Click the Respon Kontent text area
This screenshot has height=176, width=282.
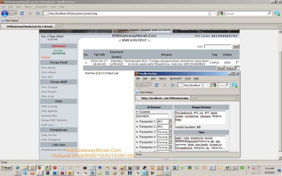tap(200, 118)
